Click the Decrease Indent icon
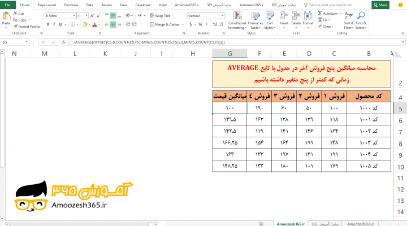 pyautogui.click(x=128, y=24)
